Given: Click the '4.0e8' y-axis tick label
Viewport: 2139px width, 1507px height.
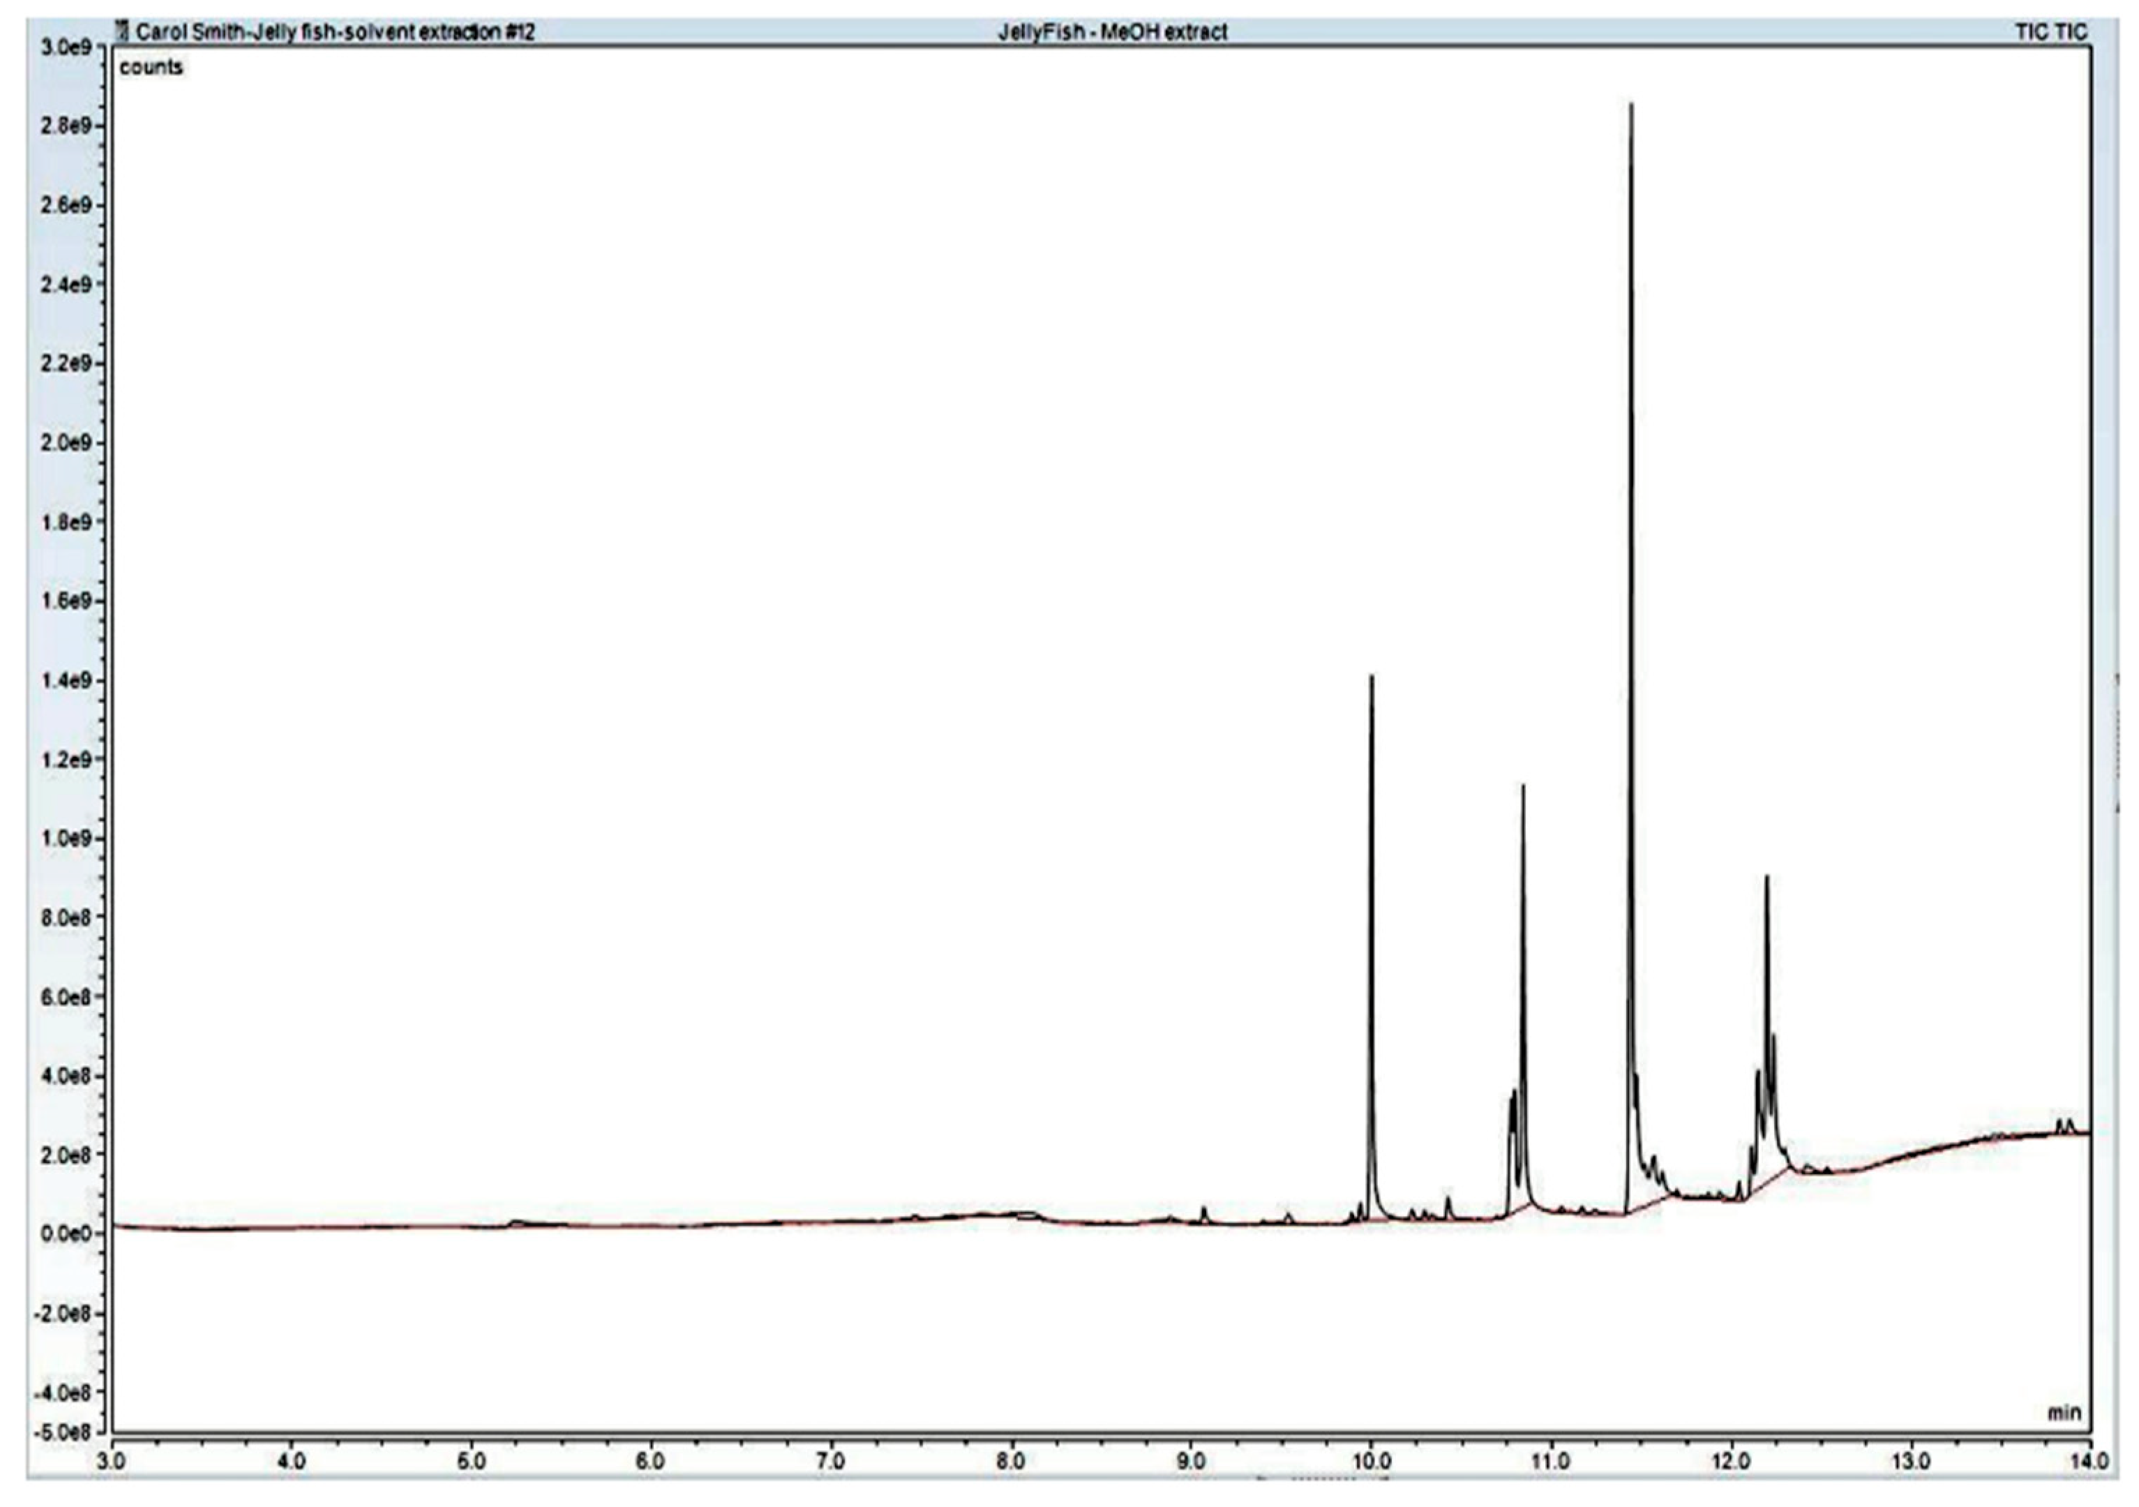Looking at the screenshot, I should point(67,1077).
